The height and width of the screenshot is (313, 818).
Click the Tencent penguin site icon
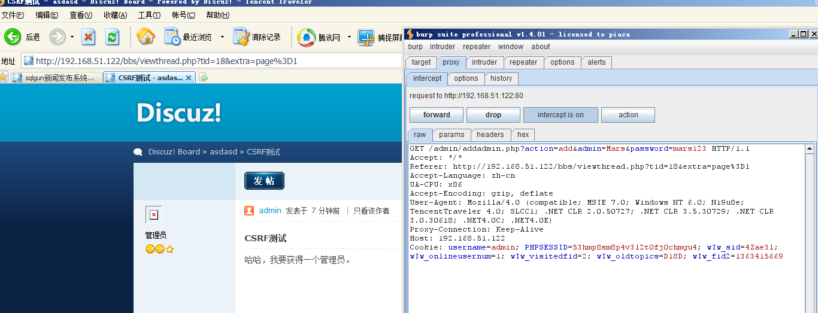(x=307, y=37)
